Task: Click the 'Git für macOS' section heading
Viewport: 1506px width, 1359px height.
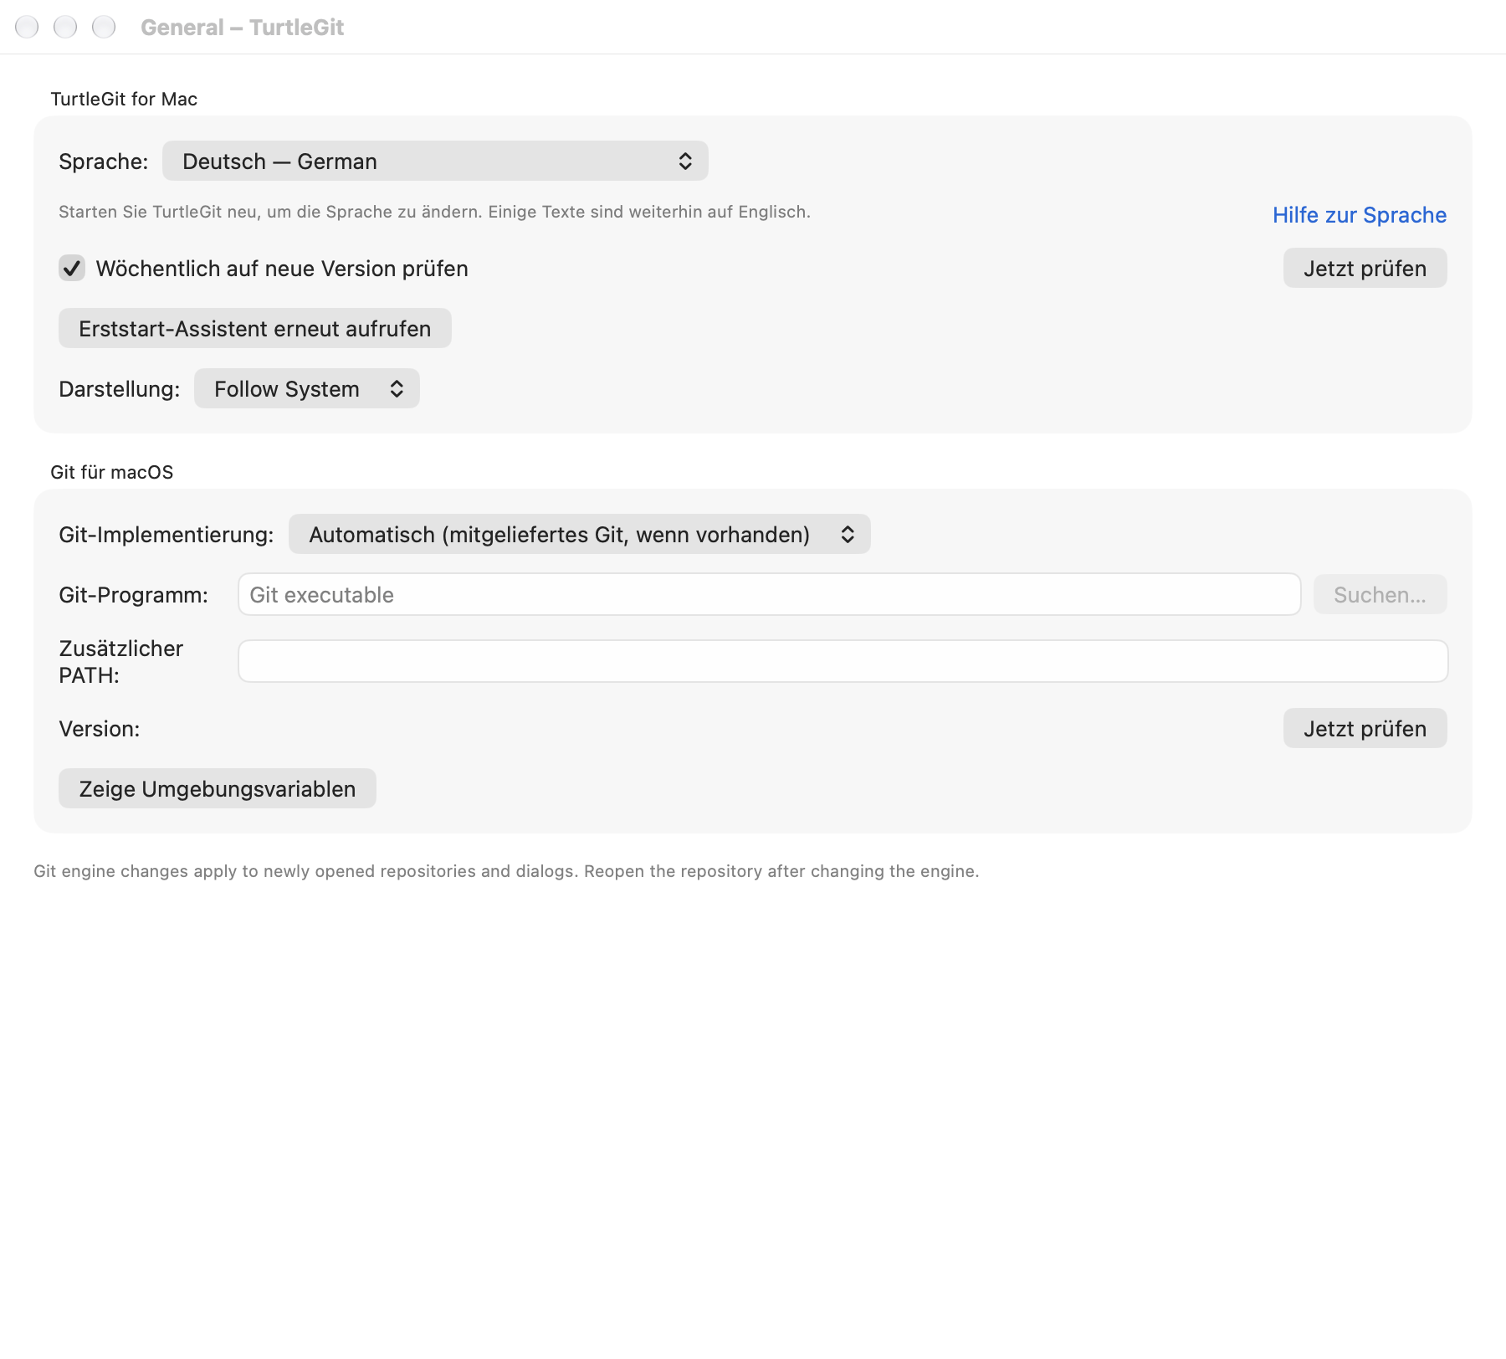Action: point(112,472)
